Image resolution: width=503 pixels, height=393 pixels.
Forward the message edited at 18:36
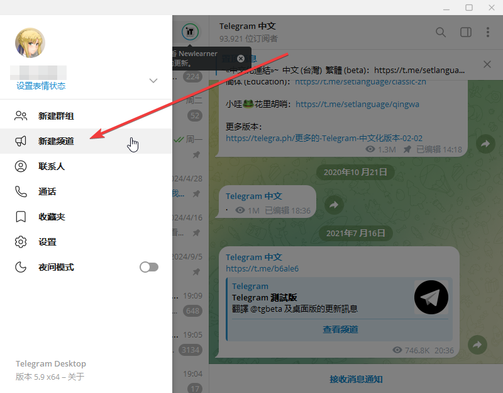pos(334,205)
